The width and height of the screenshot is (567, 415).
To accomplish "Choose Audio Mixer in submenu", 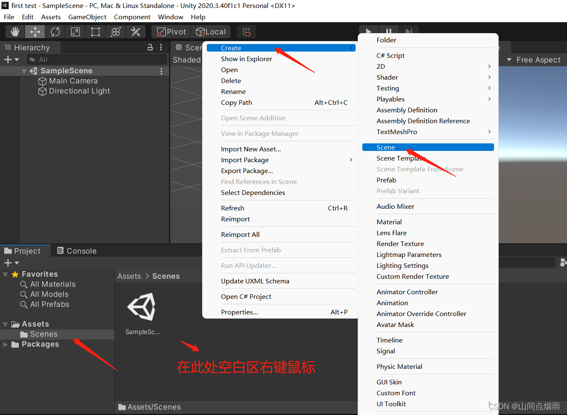I will 428,206.
